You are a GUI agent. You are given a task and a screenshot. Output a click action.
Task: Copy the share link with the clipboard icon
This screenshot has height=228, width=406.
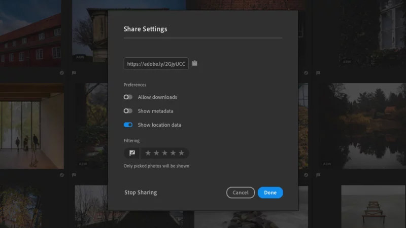click(195, 63)
